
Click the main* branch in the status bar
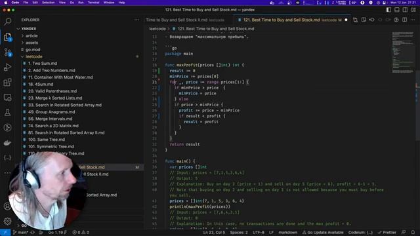(x=20, y=232)
